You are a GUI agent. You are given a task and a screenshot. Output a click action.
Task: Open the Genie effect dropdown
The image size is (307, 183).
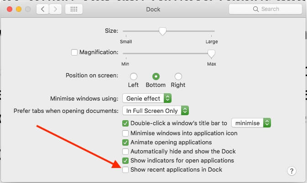coord(147,98)
